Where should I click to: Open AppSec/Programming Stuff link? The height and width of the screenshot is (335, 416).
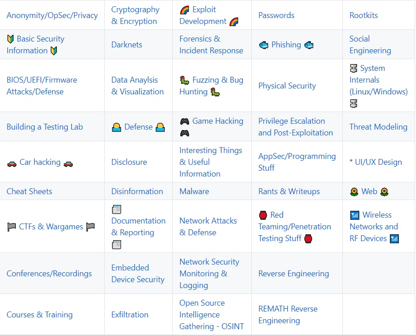[297, 162]
